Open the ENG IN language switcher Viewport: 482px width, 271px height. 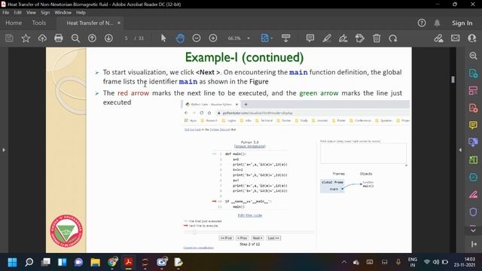(x=413, y=262)
